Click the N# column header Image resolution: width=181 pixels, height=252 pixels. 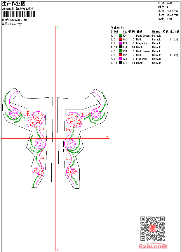coord(116,32)
